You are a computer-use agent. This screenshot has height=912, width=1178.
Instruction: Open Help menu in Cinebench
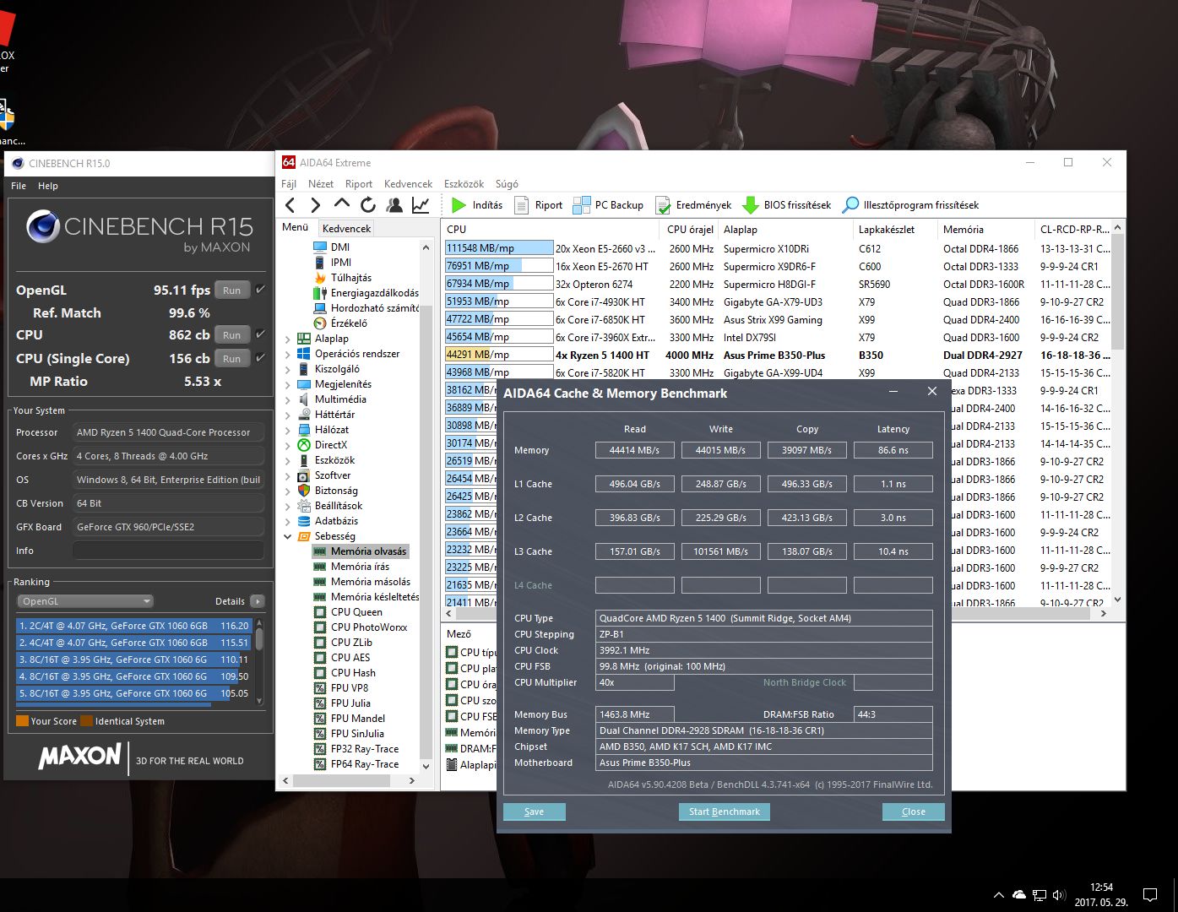(48, 186)
